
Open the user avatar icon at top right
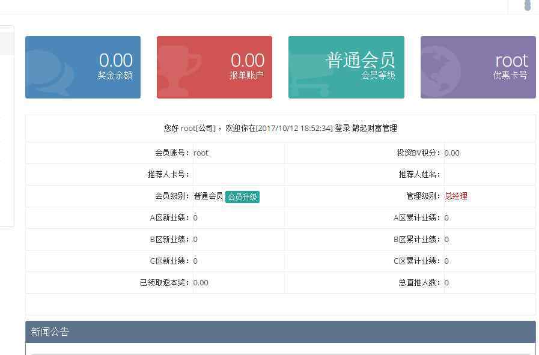[528, 5]
